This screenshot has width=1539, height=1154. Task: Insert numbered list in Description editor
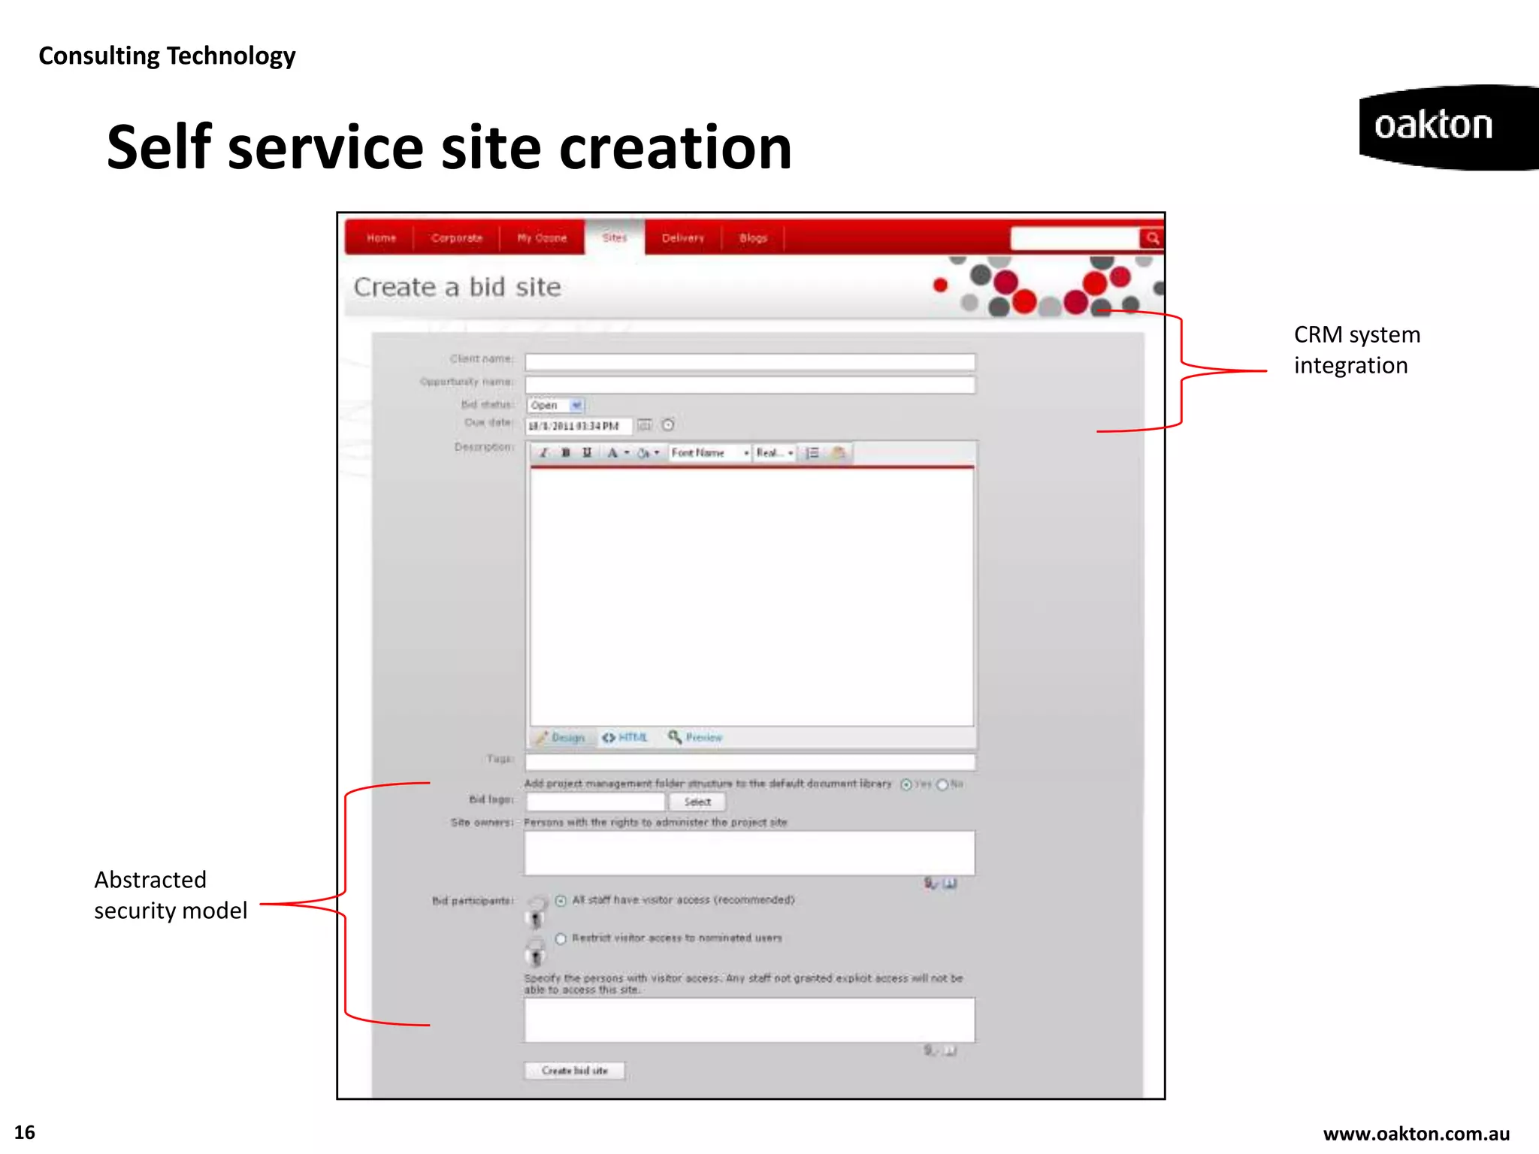(x=812, y=452)
